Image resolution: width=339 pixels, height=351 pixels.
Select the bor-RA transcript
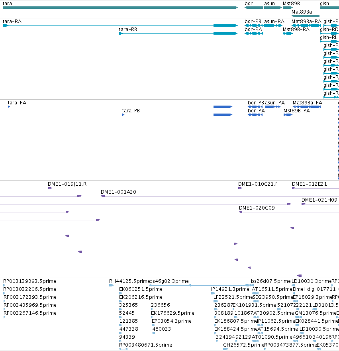254,33
